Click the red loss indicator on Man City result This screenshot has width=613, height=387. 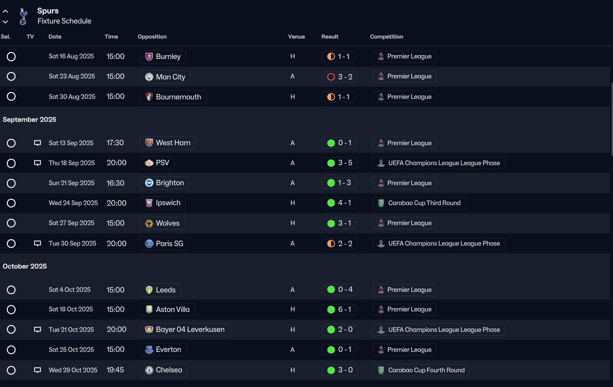(331, 77)
